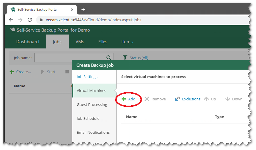
Task: Click the browser forward arrow
Action: pyautogui.click(x=20, y=20)
